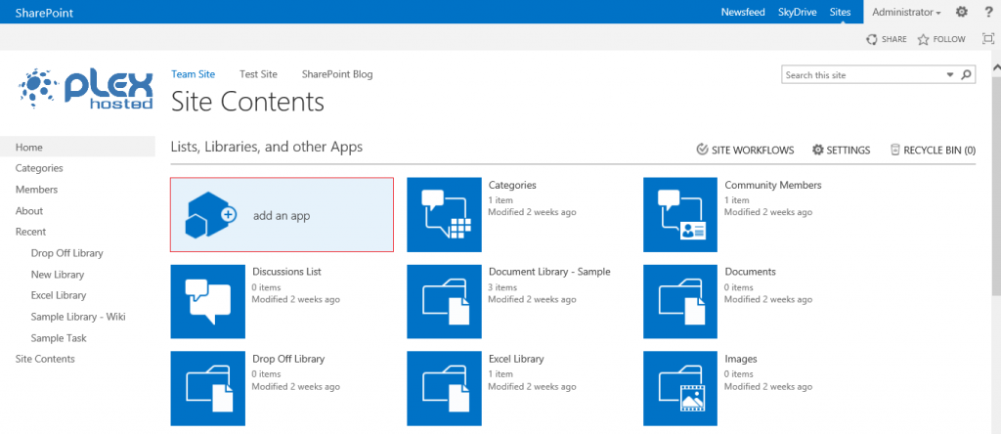Open the Discussions List tile icon
The width and height of the screenshot is (1001, 434).
[x=207, y=300]
